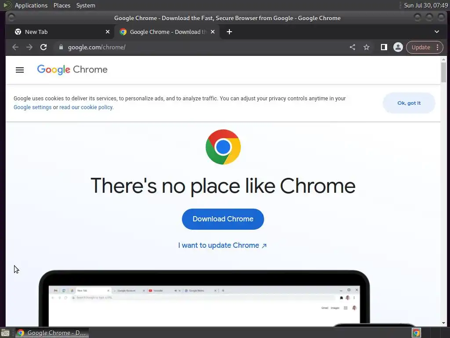This screenshot has width=450, height=338.
Task: Open the side panel icon in toolbar
Action: [384, 47]
